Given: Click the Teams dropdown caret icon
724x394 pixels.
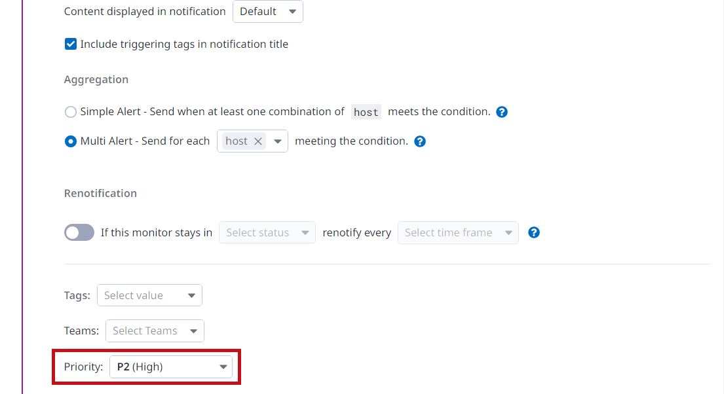Looking at the screenshot, I should [193, 331].
